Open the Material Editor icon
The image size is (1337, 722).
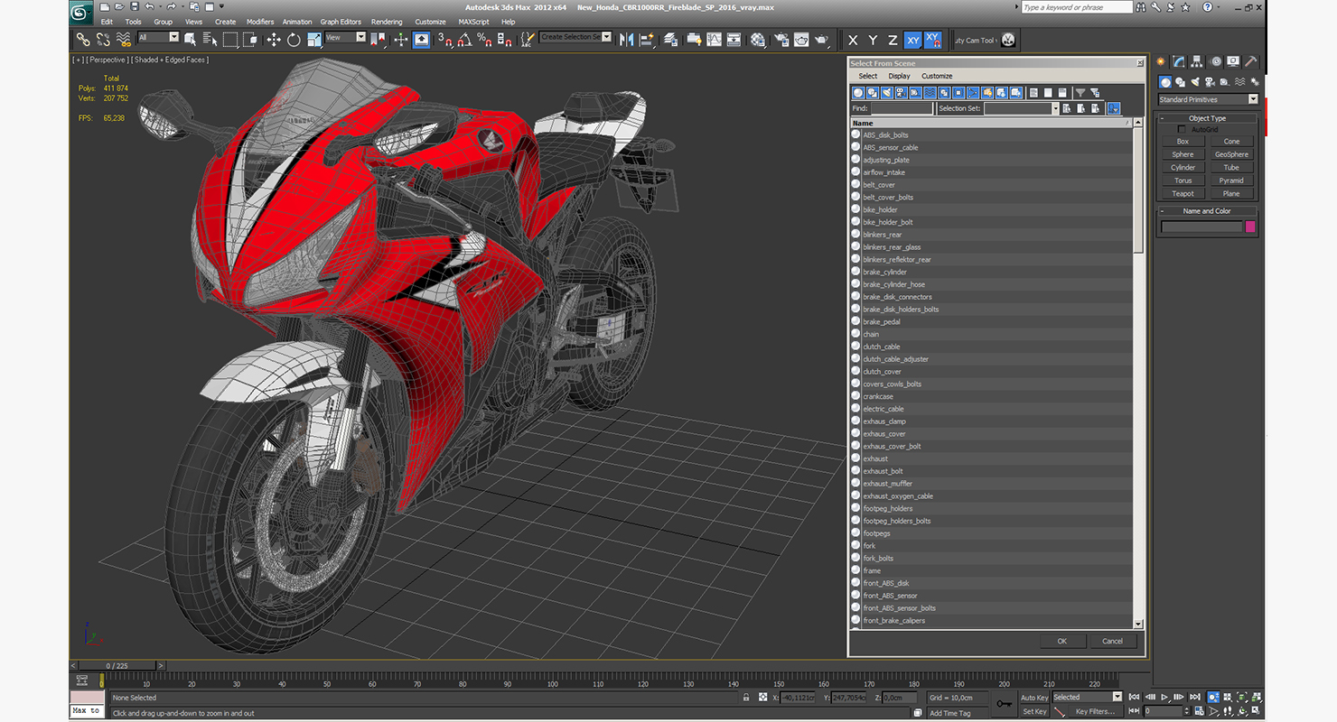point(758,40)
